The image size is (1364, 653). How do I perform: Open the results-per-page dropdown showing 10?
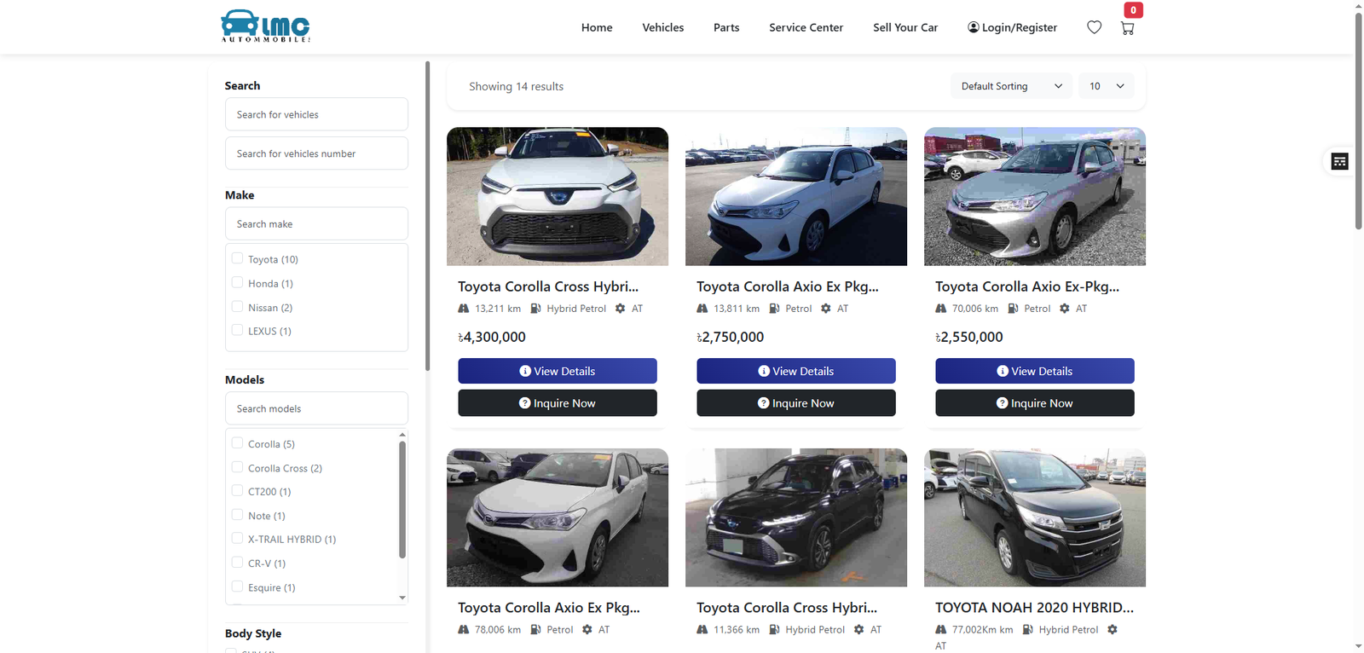point(1107,86)
